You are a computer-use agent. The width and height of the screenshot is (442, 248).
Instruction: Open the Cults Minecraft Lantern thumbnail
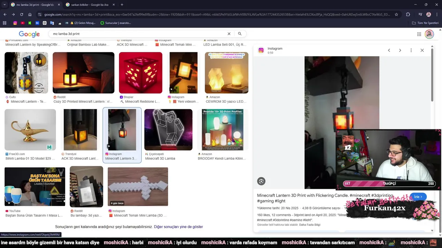(26, 73)
